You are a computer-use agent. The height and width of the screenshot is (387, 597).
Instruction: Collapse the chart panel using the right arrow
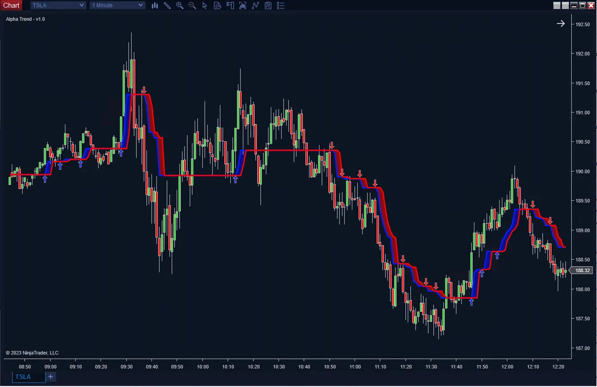(560, 23)
